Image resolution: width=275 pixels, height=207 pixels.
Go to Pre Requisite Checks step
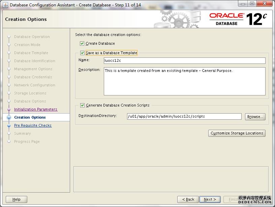[33, 126]
